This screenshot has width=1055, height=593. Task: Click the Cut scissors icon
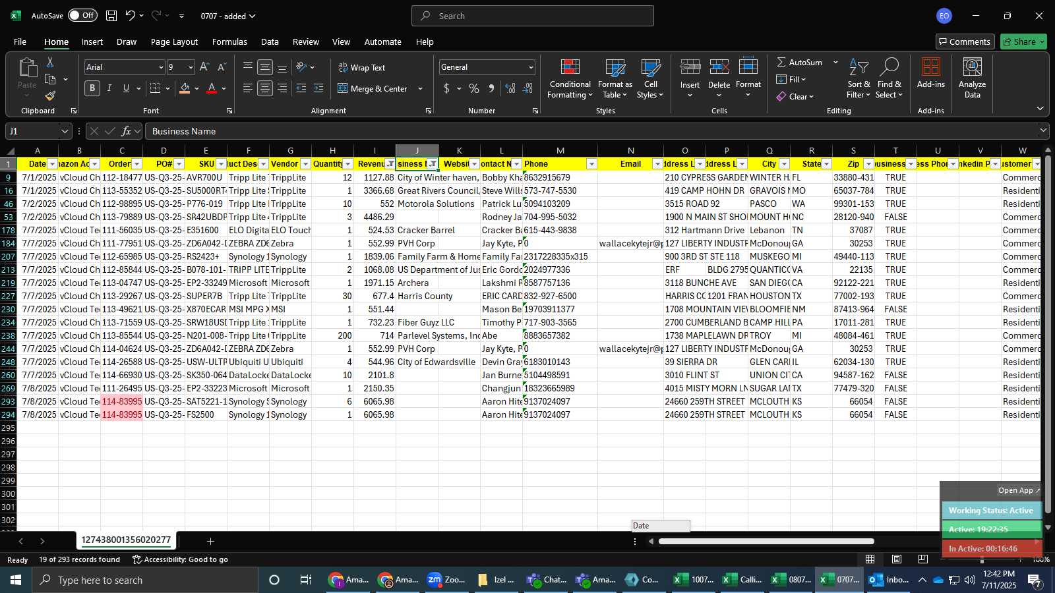50,62
